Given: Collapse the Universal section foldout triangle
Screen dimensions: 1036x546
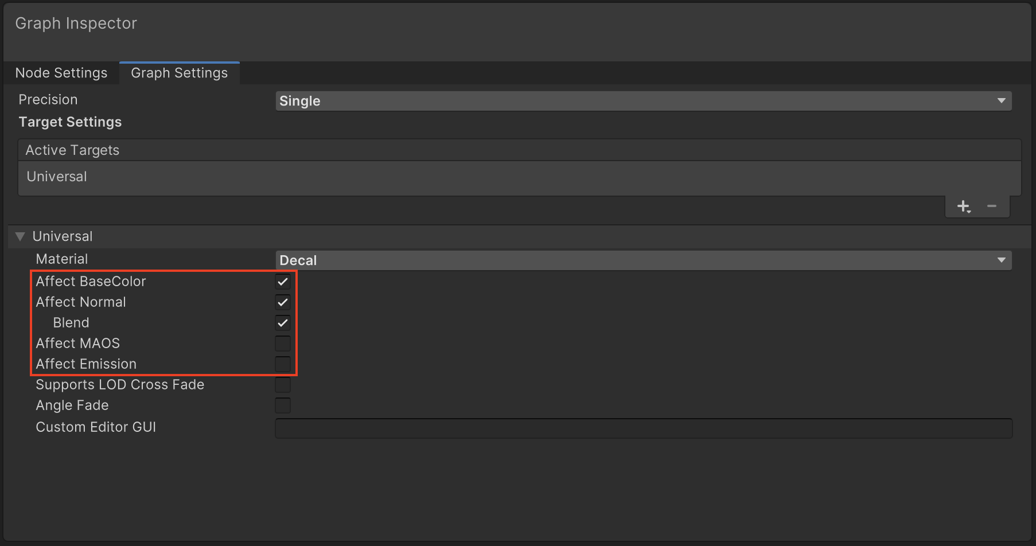Looking at the screenshot, I should coord(20,236).
